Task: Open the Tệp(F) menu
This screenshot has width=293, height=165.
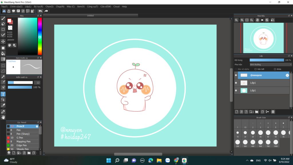Action: point(4,7)
